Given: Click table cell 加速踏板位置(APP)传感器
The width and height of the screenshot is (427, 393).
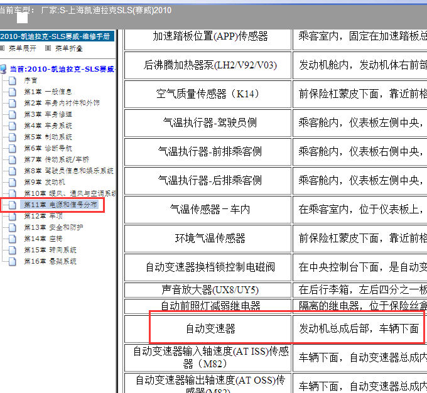Looking at the screenshot, I should pyautogui.click(x=208, y=40).
